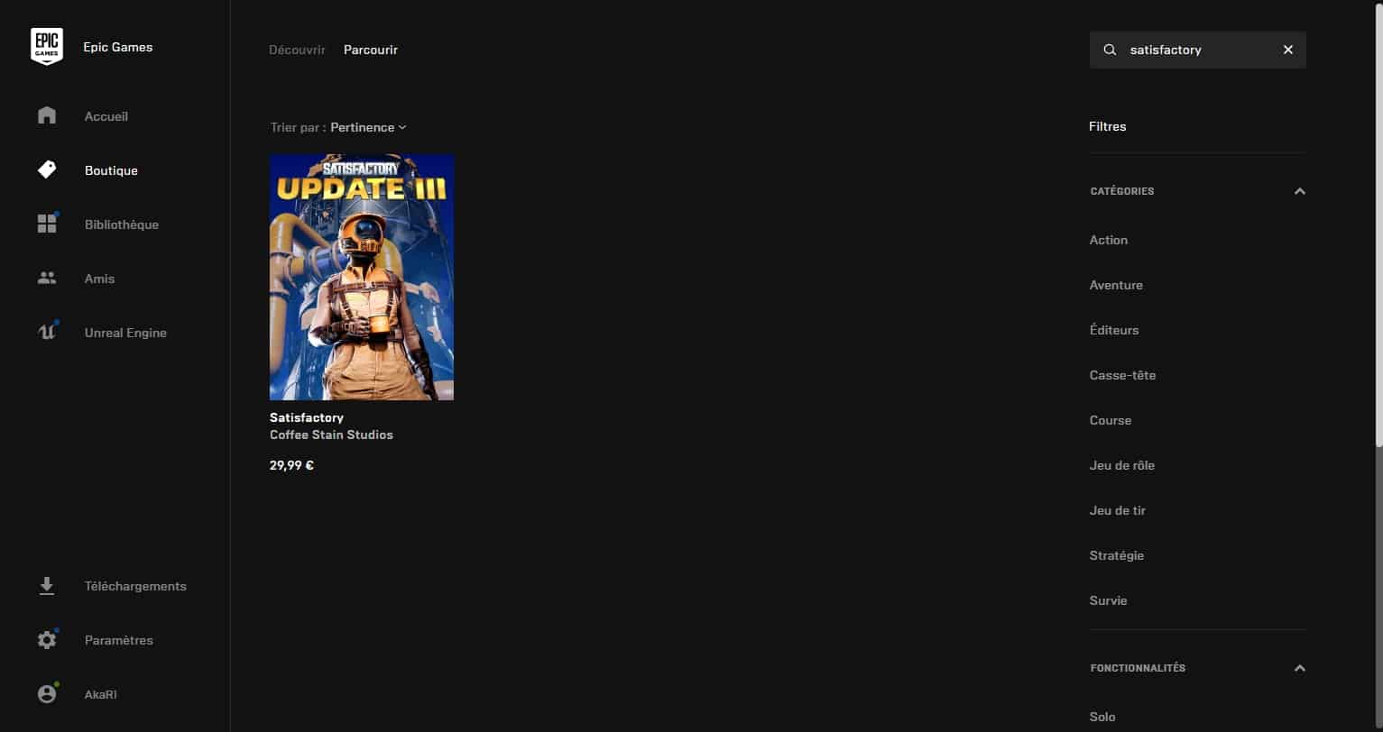Click the AkaRI profile avatar icon

47,694
